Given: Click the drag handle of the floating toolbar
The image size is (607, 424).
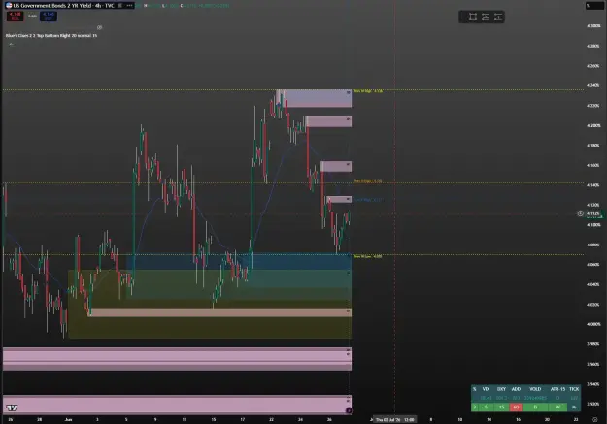Looking at the screenshot, I should [463, 16].
